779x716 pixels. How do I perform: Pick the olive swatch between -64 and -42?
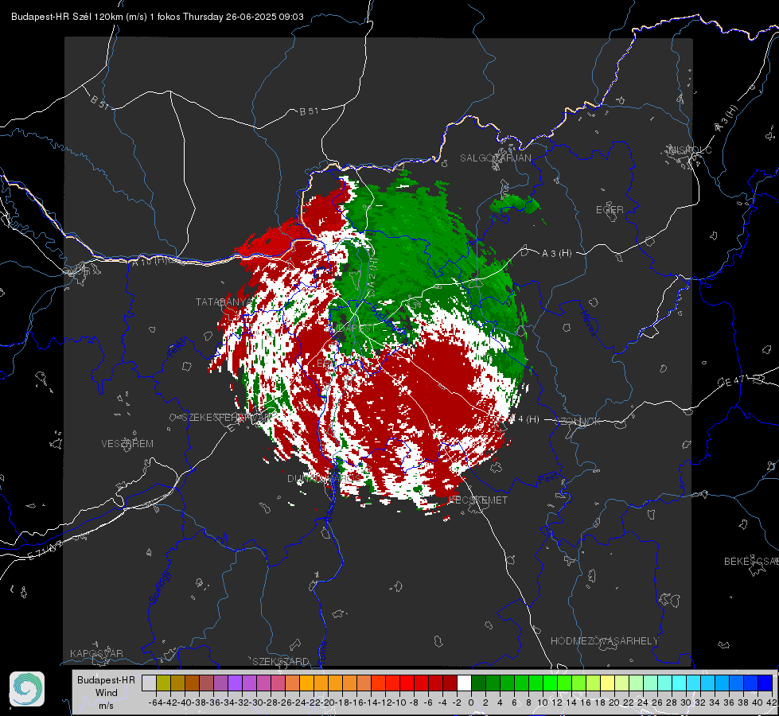coord(163,683)
